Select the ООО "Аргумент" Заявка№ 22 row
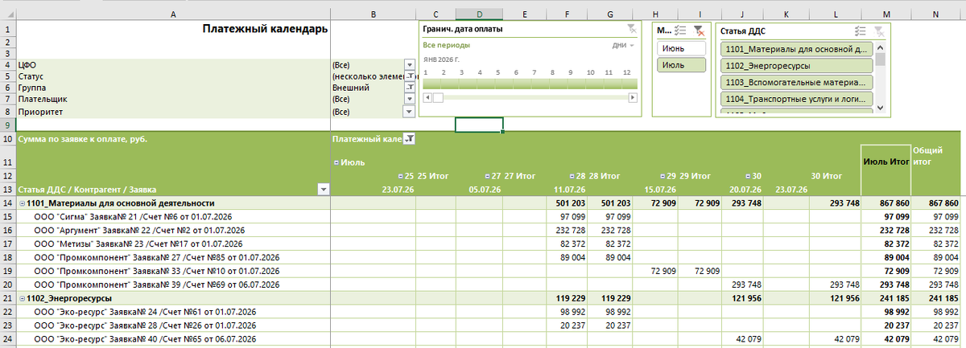The image size is (966, 348). [174, 231]
